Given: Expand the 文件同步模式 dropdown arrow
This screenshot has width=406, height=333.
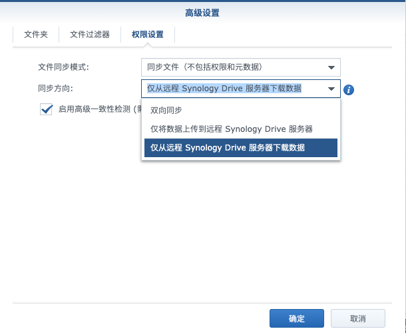Looking at the screenshot, I should (x=331, y=67).
